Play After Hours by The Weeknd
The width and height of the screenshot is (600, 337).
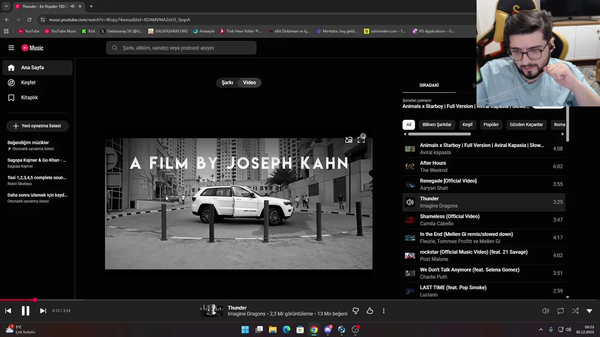(x=484, y=167)
